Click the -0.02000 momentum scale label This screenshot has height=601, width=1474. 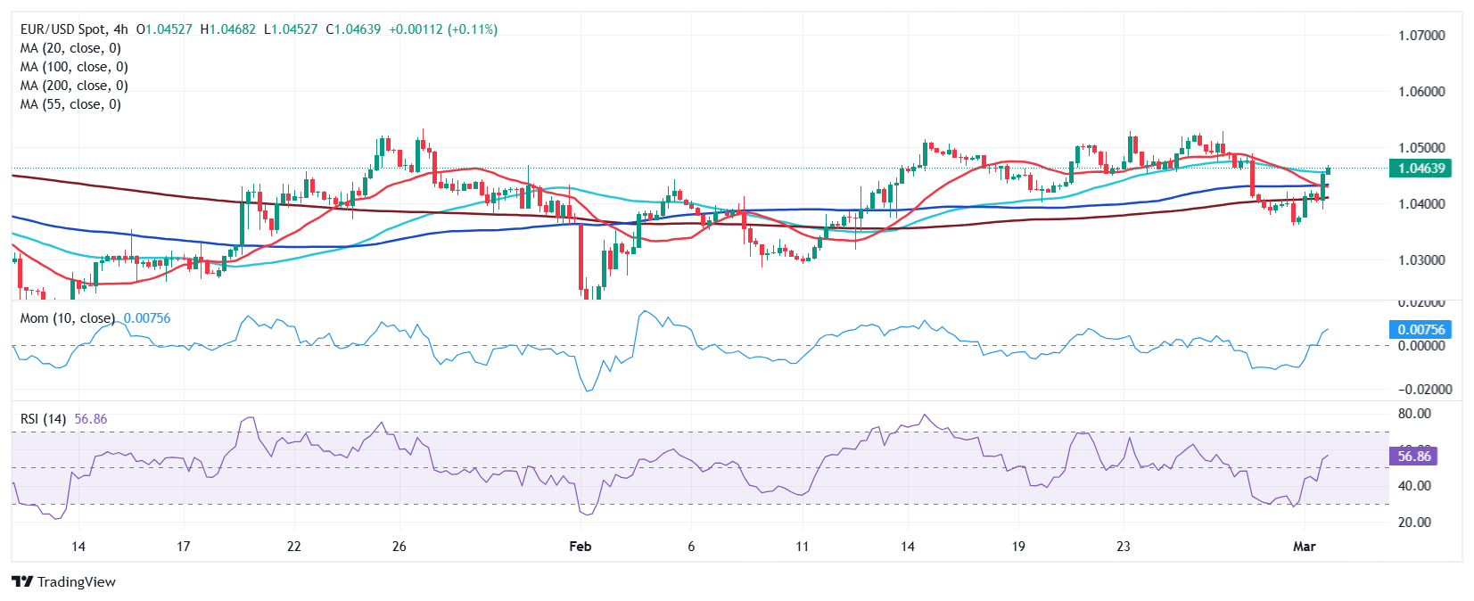click(1420, 390)
